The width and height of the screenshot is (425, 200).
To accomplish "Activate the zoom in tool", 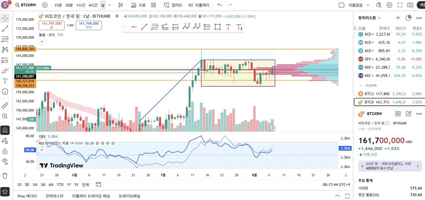I will [x=5, y=116].
